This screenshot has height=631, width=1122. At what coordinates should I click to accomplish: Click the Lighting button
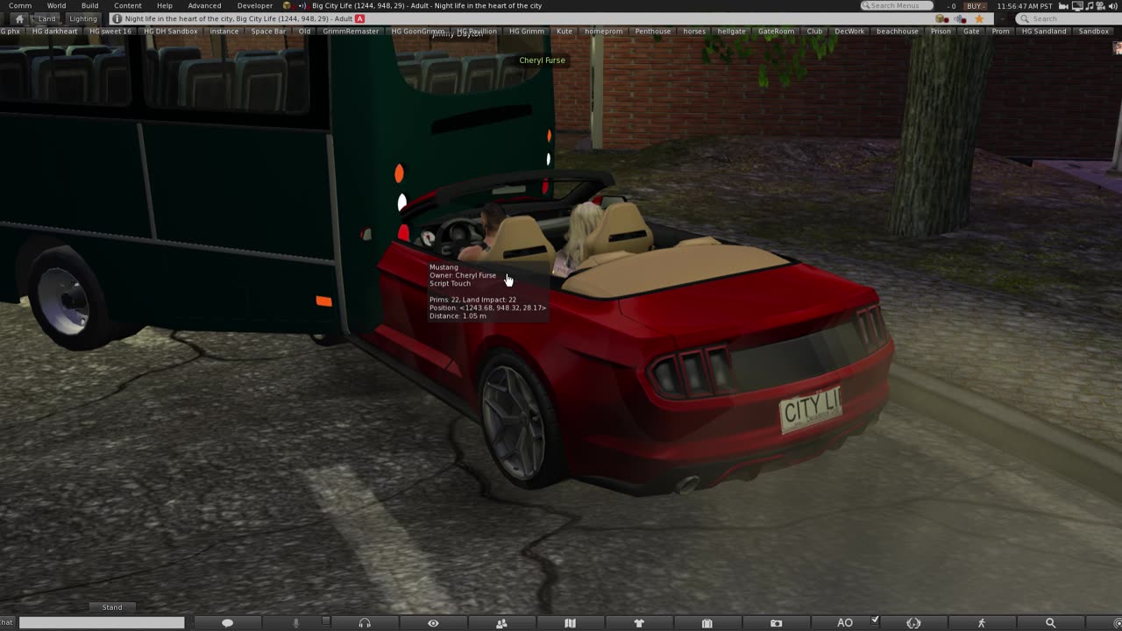83,18
